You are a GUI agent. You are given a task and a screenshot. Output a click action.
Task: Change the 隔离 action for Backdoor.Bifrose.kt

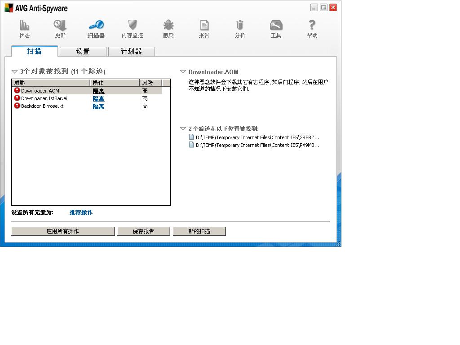pyautogui.click(x=98, y=106)
